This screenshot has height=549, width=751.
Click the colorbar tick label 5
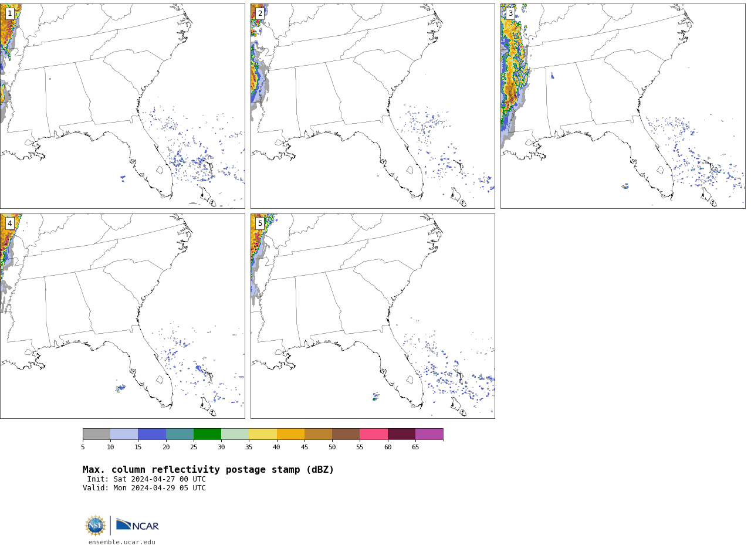pyautogui.click(x=83, y=448)
